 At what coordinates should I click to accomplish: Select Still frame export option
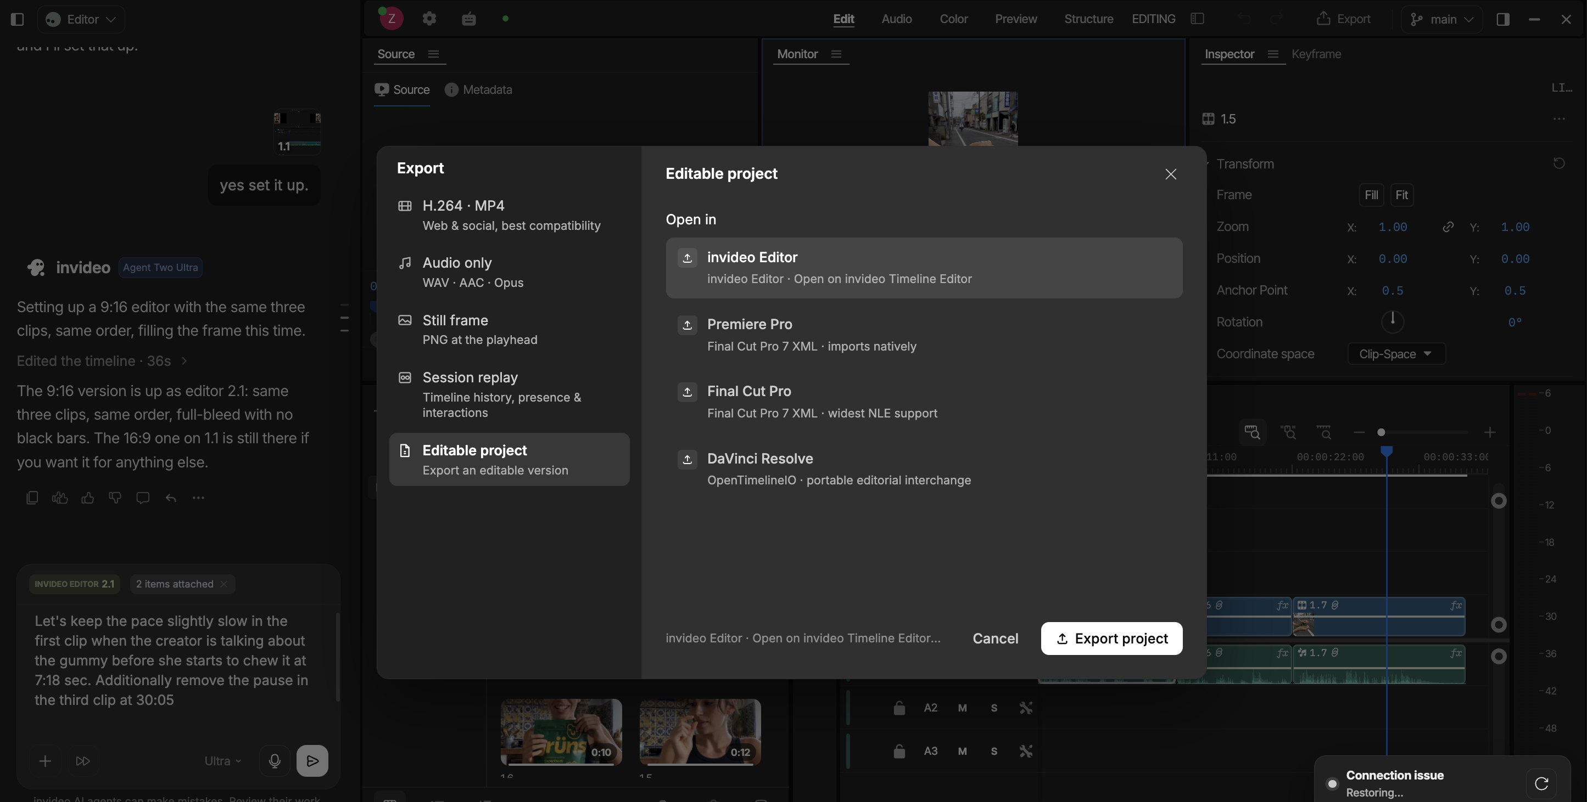click(510, 330)
